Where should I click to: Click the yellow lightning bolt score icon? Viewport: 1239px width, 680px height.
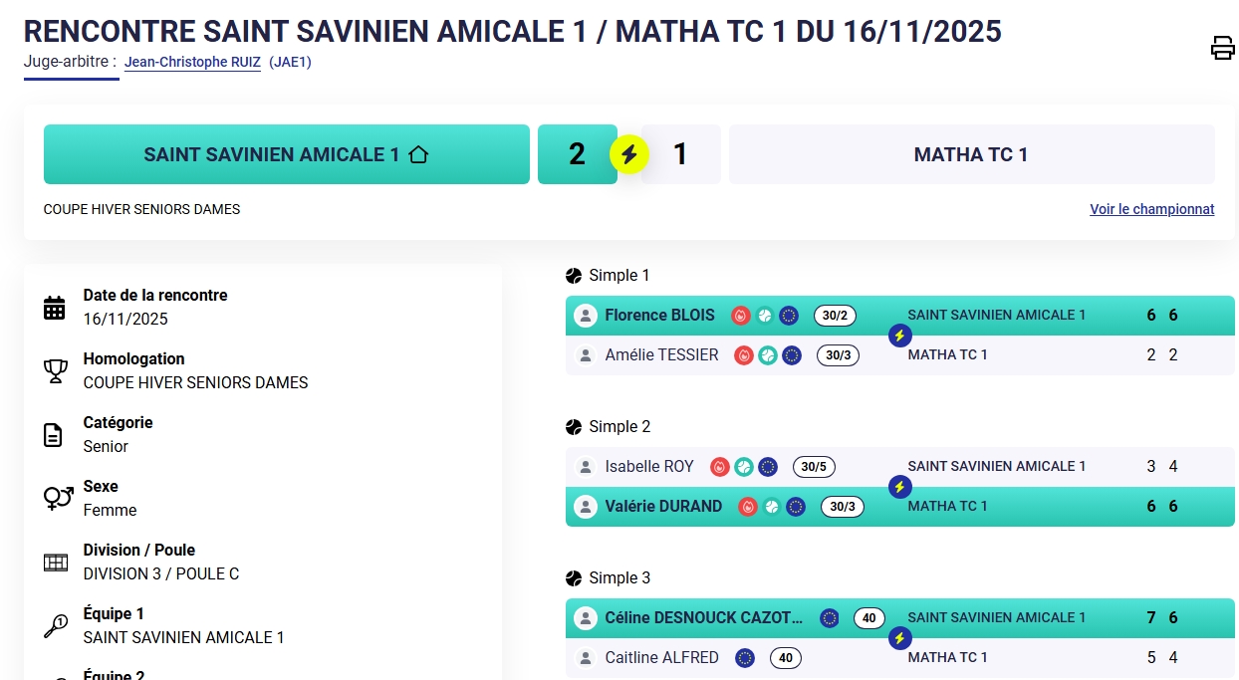pyautogui.click(x=628, y=154)
